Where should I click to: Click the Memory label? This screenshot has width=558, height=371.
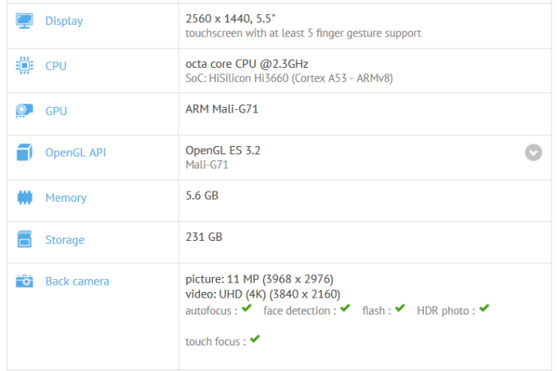coord(66,197)
